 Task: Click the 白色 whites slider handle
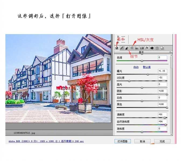pyautogui.click(x=142, y=101)
